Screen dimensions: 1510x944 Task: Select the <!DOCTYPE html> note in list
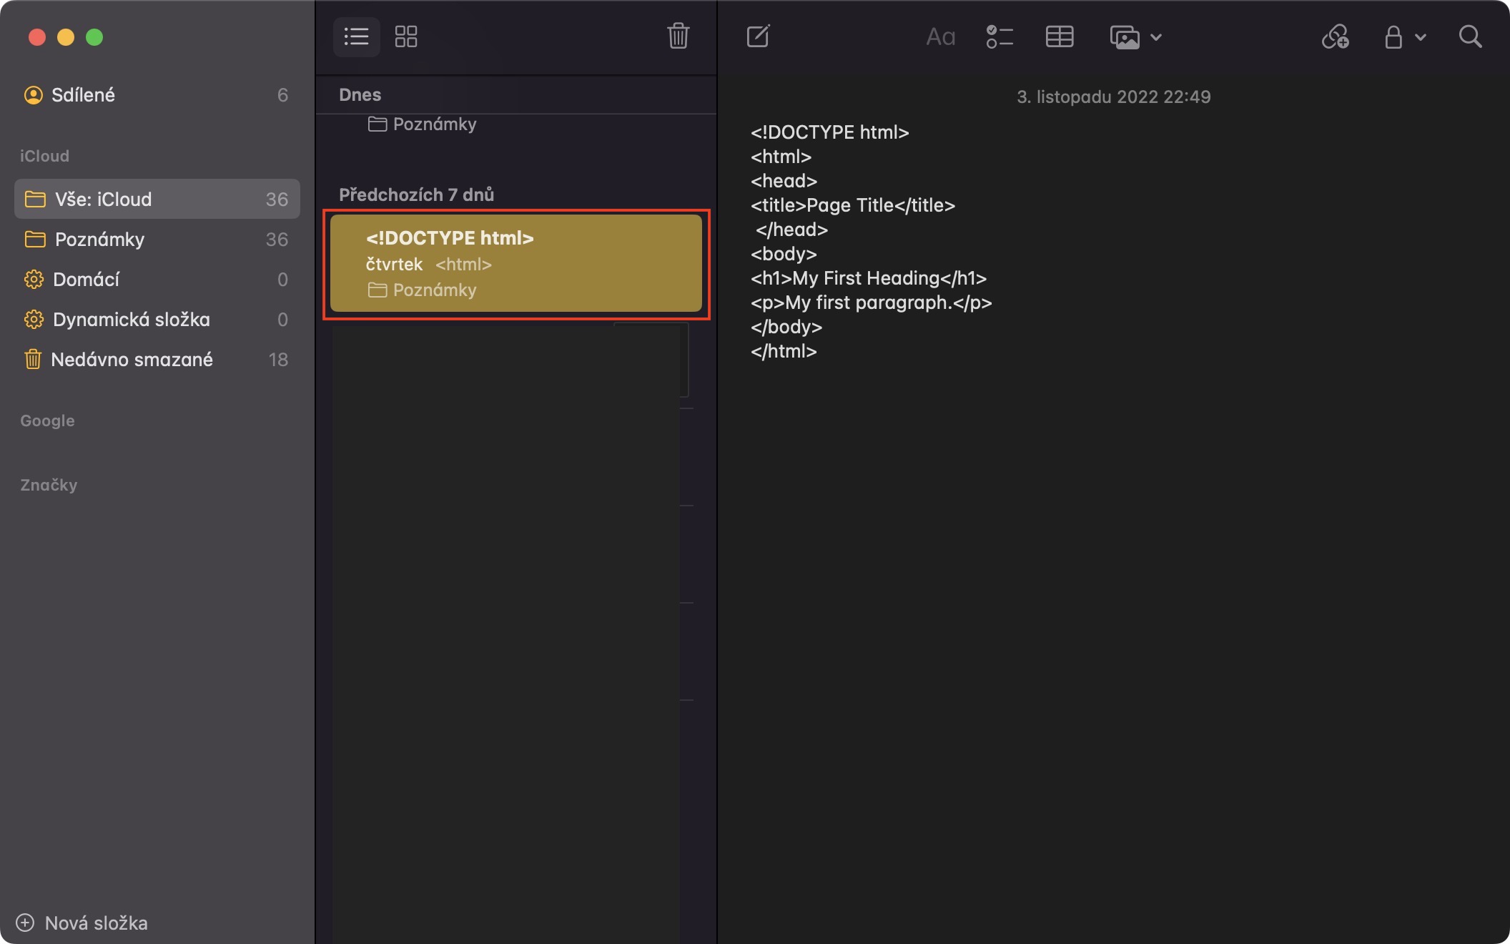click(x=515, y=263)
